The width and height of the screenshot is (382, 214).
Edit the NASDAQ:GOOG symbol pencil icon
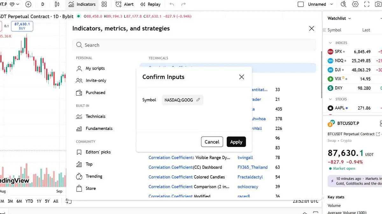click(198, 100)
